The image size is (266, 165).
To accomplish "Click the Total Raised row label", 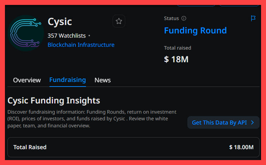I will click(x=30, y=147).
